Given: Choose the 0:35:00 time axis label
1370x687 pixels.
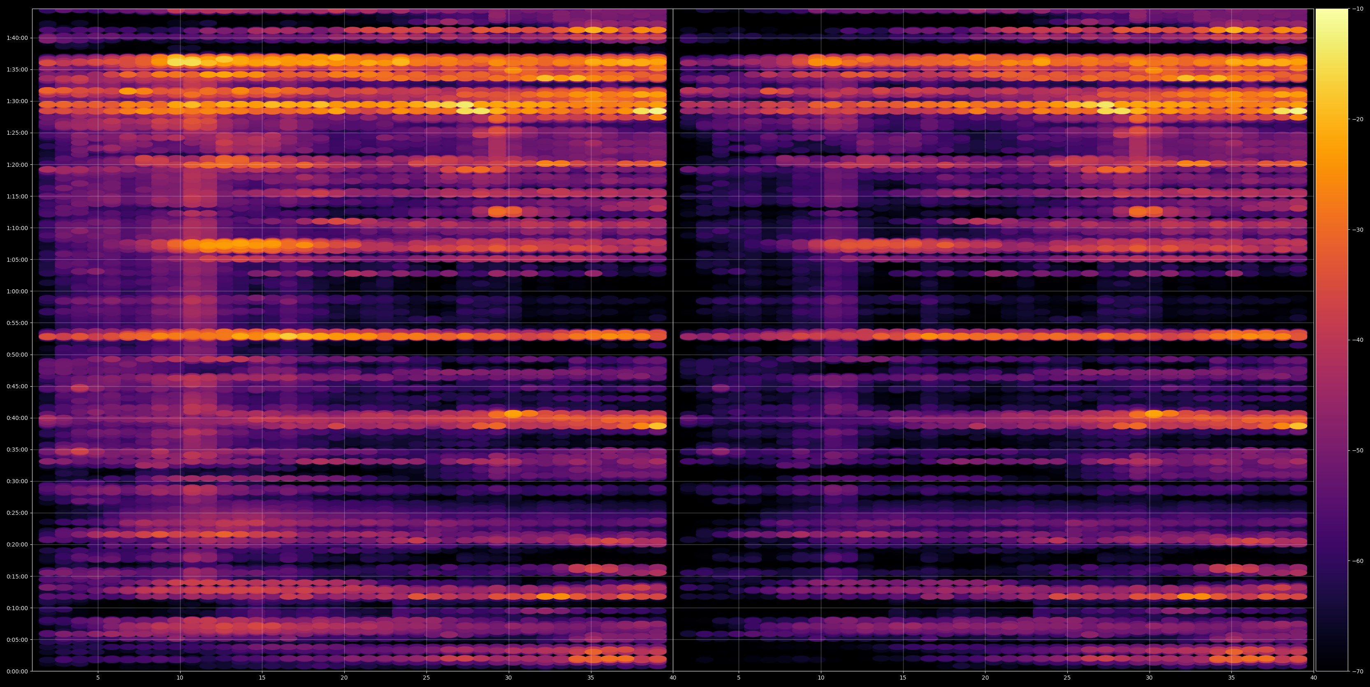Looking at the screenshot, I should point(18,450).
